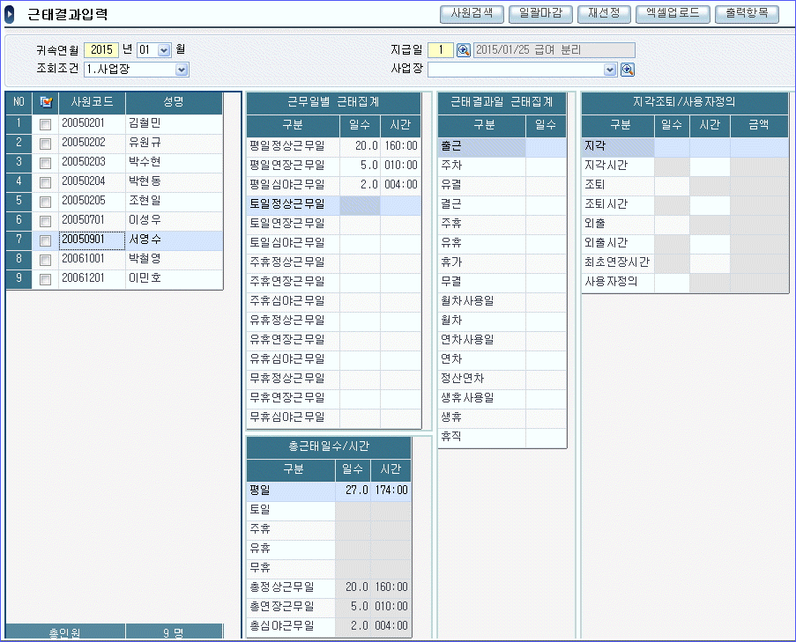Expand the 조회조건 dropdown set to 1.사업장
The width and height of the screenshot is (796, 642).
pyautogui.click(x=182, y=70)
